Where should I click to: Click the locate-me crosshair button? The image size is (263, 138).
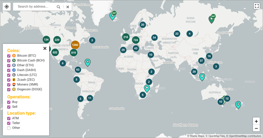point(7,7)
